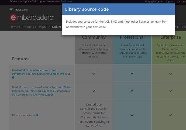
Task: Open Upgrade Center in top bar
Action: [154, 2]
